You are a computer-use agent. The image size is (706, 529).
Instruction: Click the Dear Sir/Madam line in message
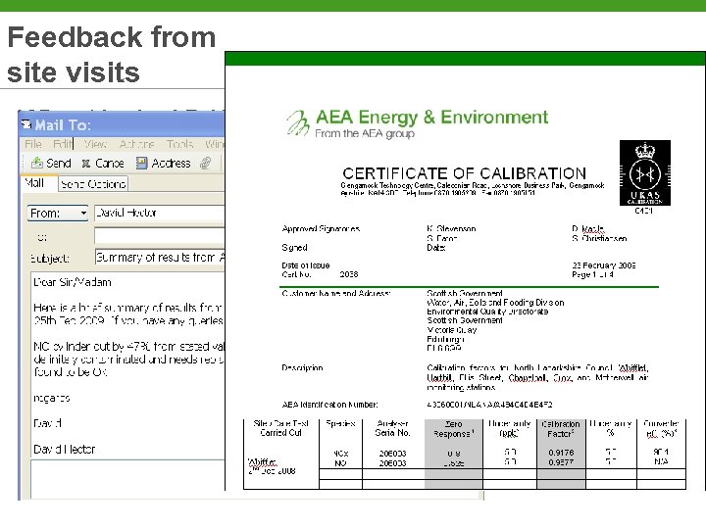tap(73, 282)
